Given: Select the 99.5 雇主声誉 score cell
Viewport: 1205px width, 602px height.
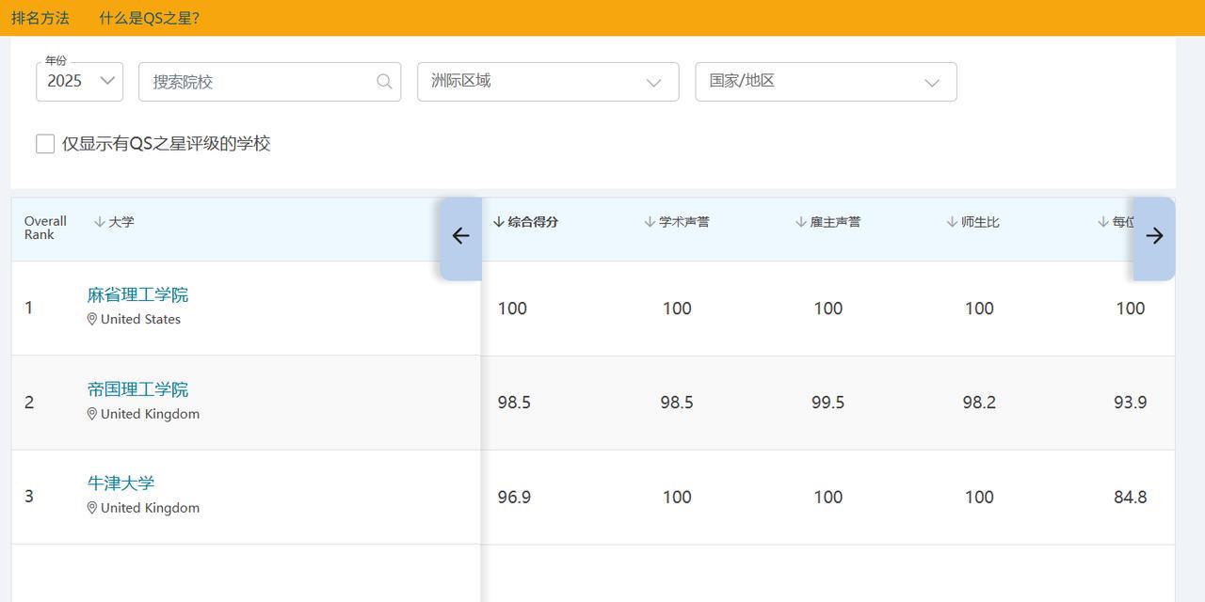Looking at the screenshot, I should click(827, 403).
